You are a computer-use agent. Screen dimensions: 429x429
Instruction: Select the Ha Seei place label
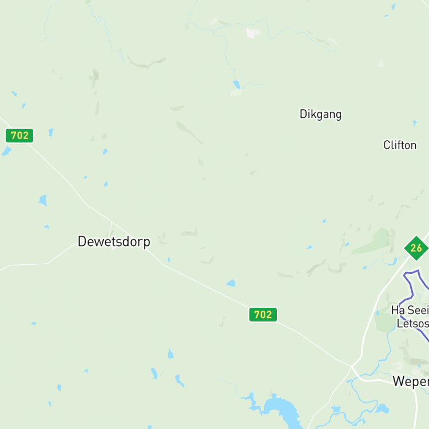click(410, 310)
